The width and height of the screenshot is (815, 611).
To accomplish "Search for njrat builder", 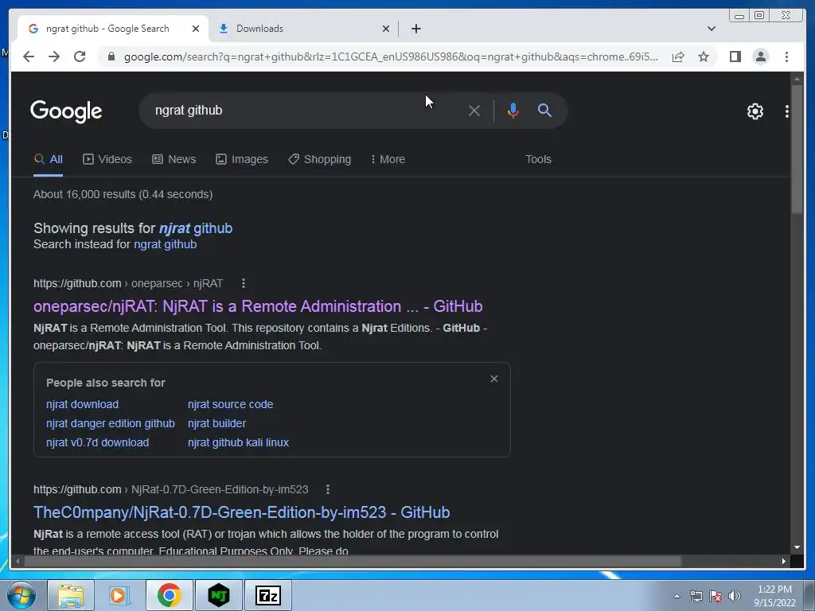I will tap(216, 423).
